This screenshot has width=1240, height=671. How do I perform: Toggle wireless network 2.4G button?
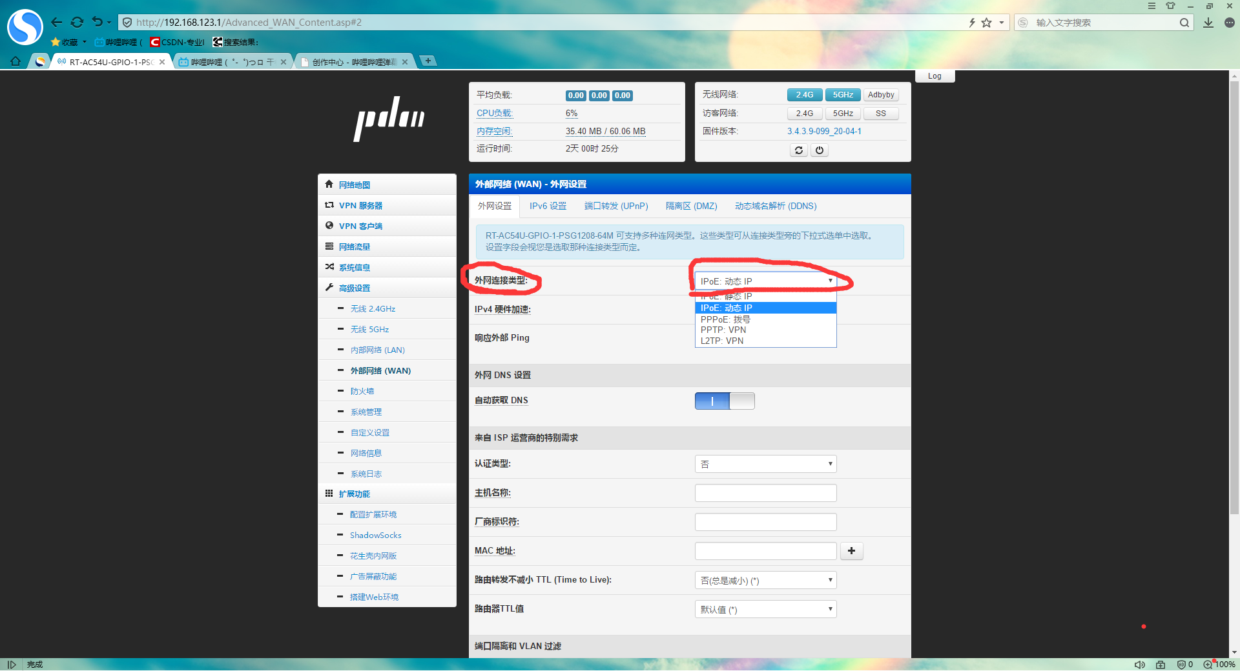[805, 95]
